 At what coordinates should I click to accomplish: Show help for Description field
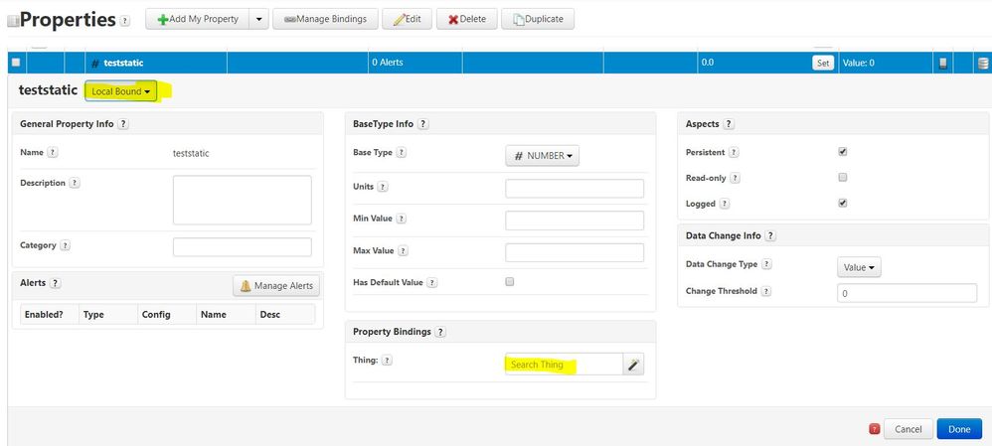tap(74, 183)
